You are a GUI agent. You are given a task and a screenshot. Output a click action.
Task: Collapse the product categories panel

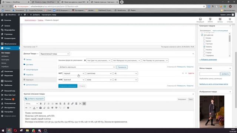pyautogui.click(x=230, y=26)
